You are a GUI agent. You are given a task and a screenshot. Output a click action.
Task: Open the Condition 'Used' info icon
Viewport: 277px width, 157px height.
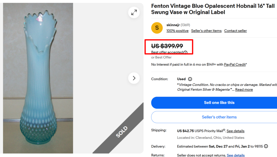[190, 79]
